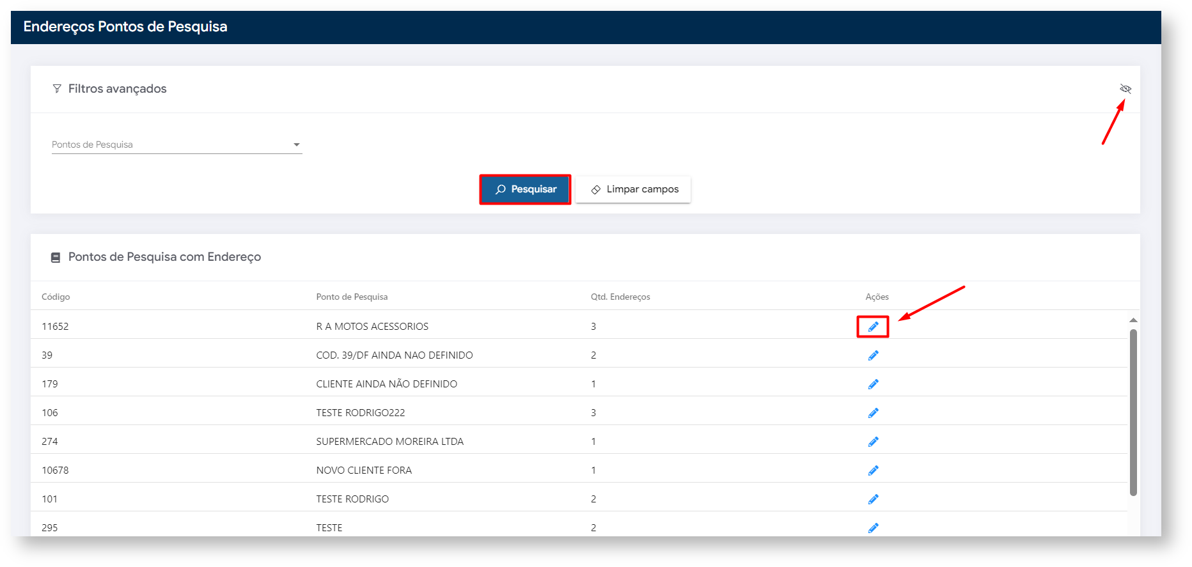This screenshot has width=1192, height=567.
Task: Edit row with code 295
Action: [x=873, y=527]
